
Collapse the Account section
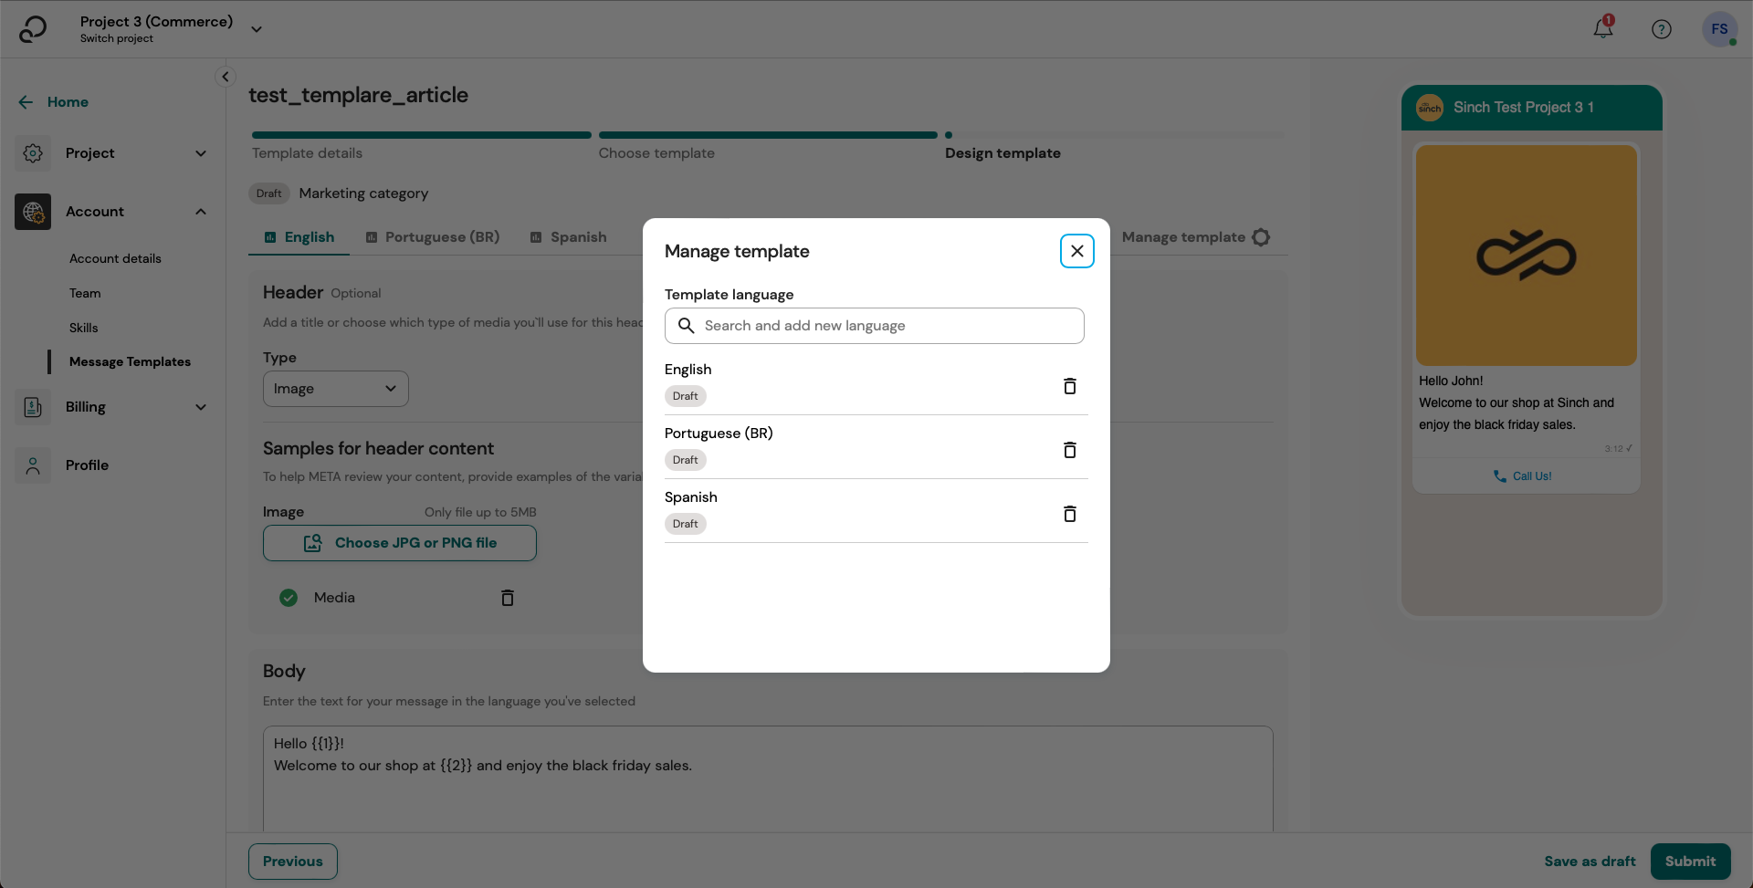(200, 211)
